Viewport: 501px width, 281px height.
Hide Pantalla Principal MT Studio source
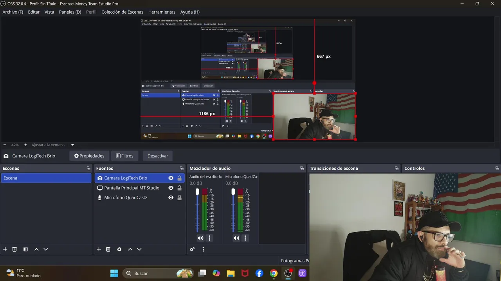[x=171, y=188]
